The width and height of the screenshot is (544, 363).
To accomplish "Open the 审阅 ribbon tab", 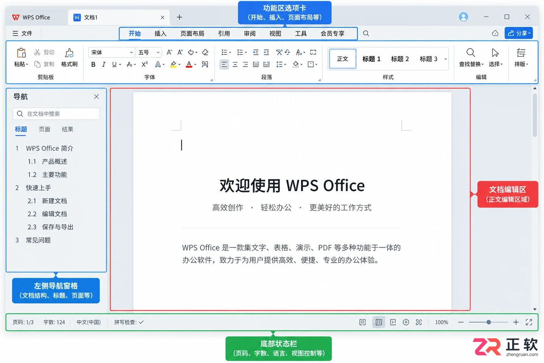I will (x=250, y=33).
